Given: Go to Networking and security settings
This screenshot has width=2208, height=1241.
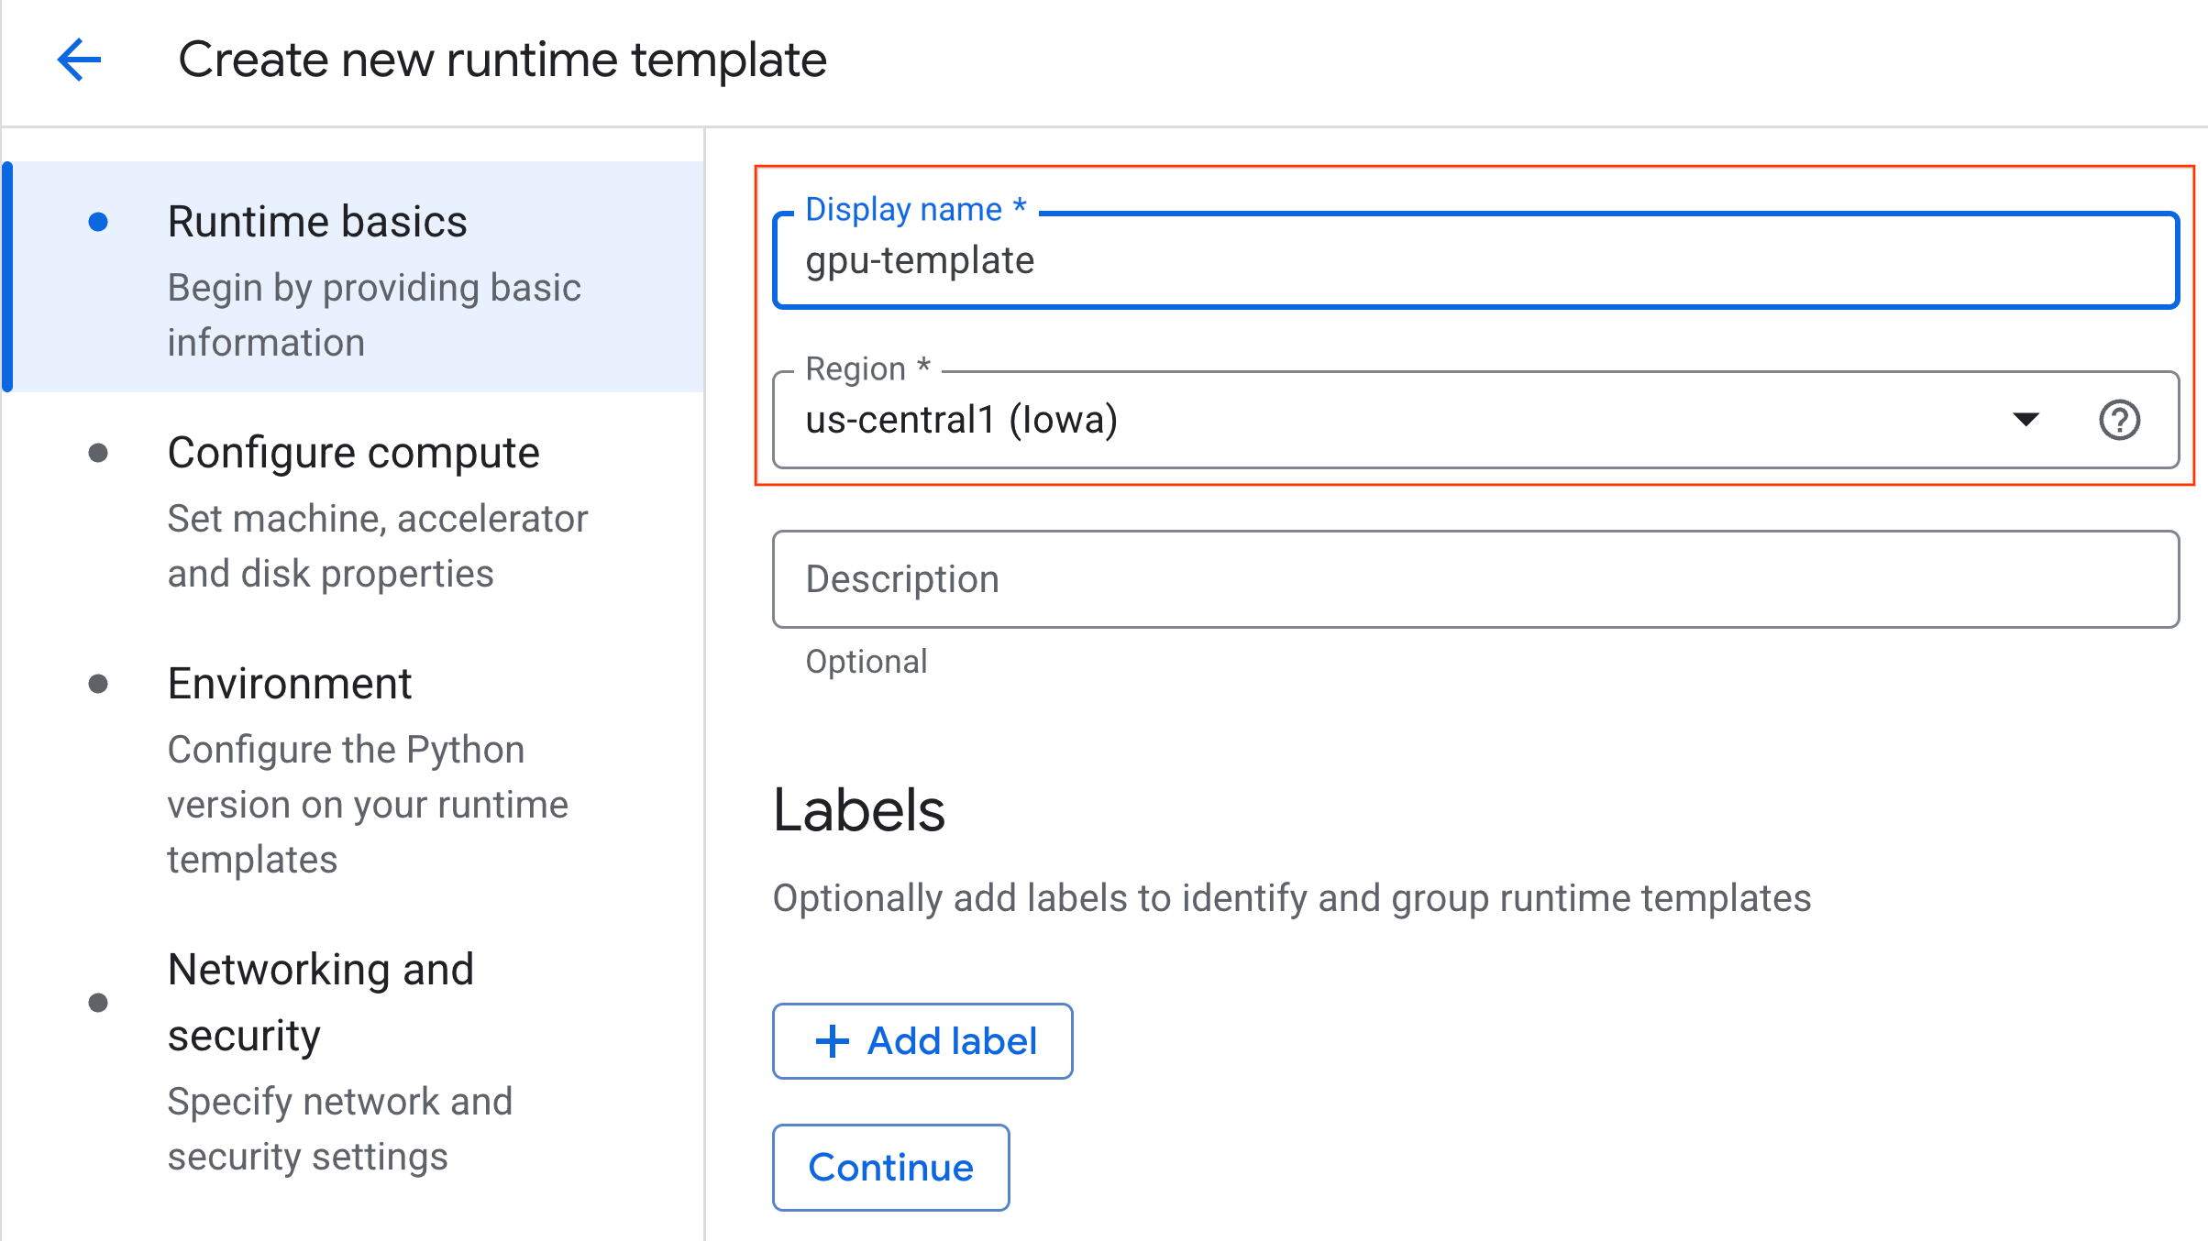Looking at the screenshot, I should point(321,1001).
